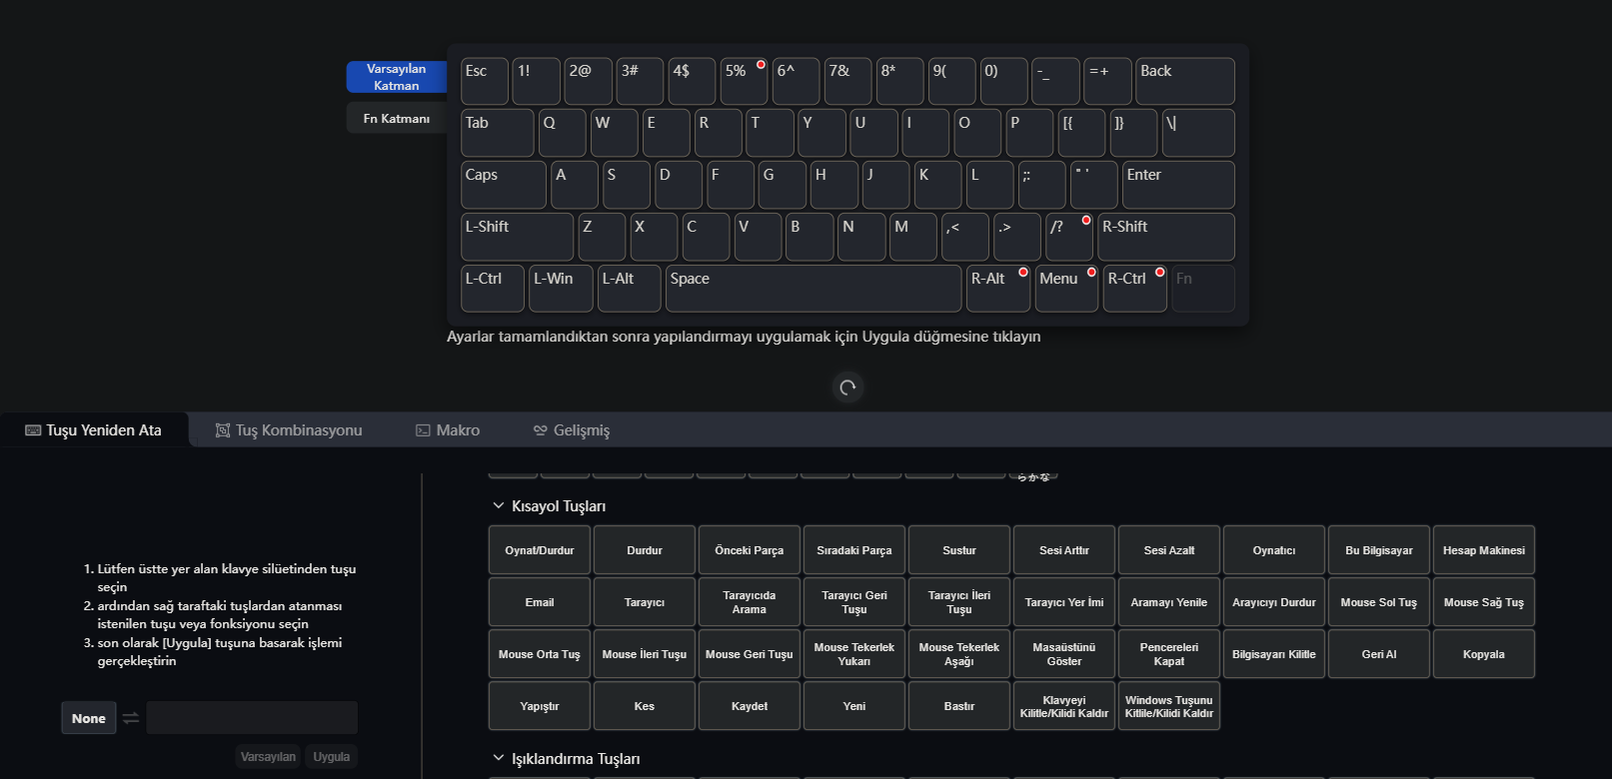The height and width of the screenshot is (779, 1612).
Task: Click the empty remap target field
Action: [x=252, y=718]
